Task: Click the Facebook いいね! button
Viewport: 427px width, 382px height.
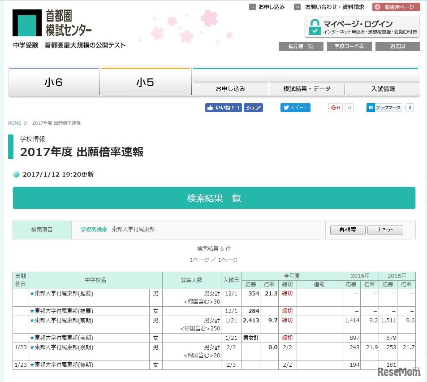Action: coord(224,108)
